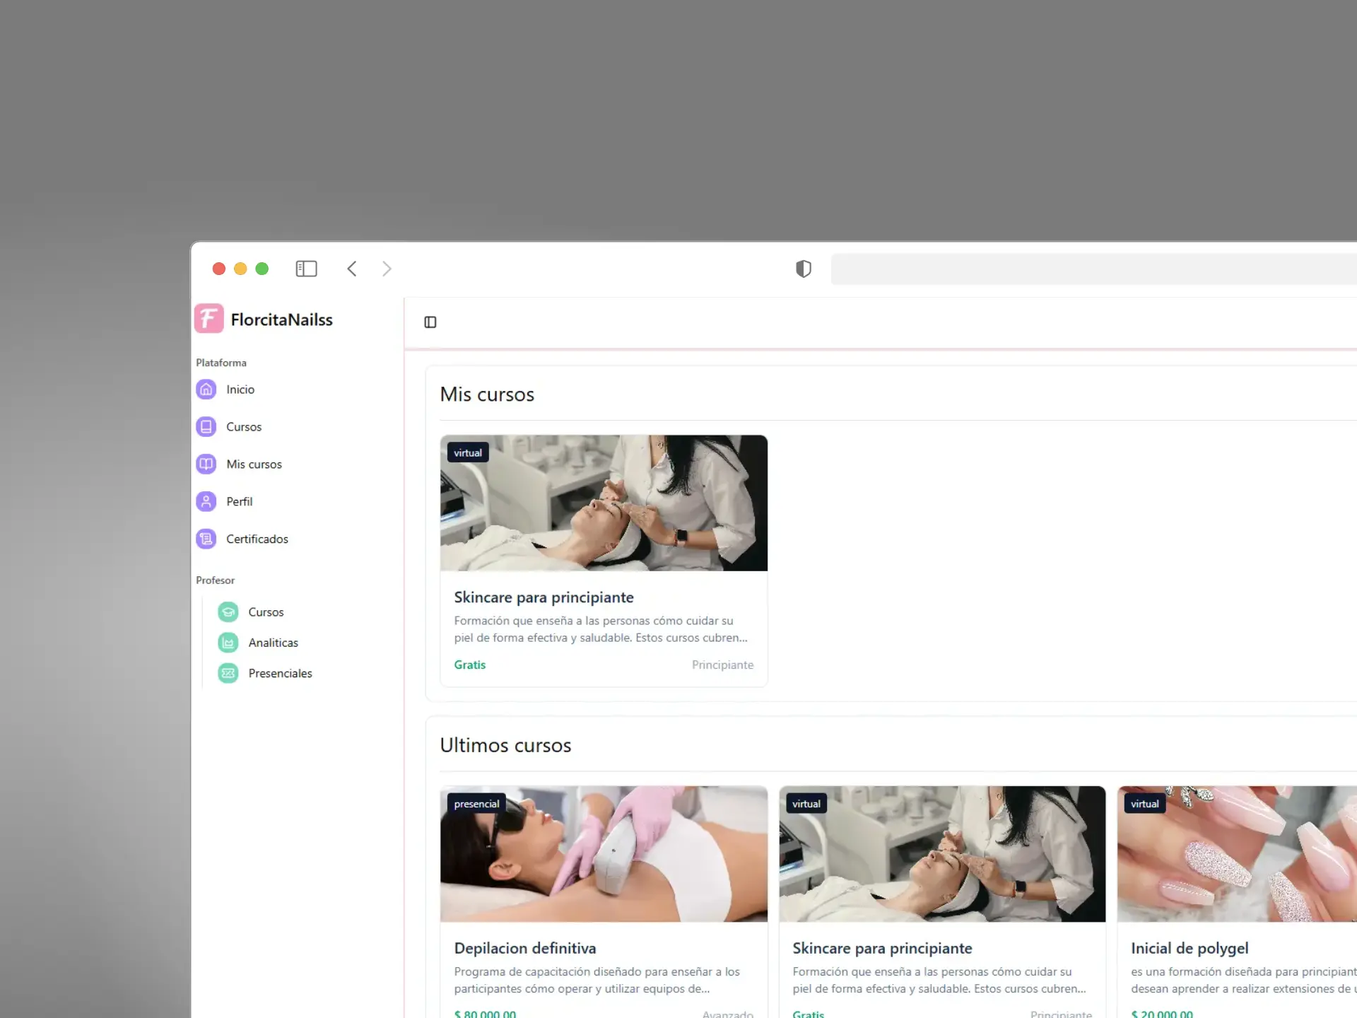Open the Analiticas chart icon
Screen dimensions: 1357x1018
[228, 643]
